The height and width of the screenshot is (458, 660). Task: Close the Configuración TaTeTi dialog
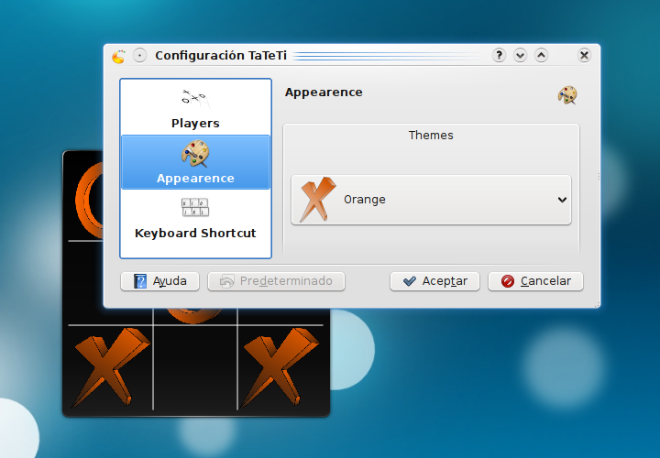click(584, 55)
